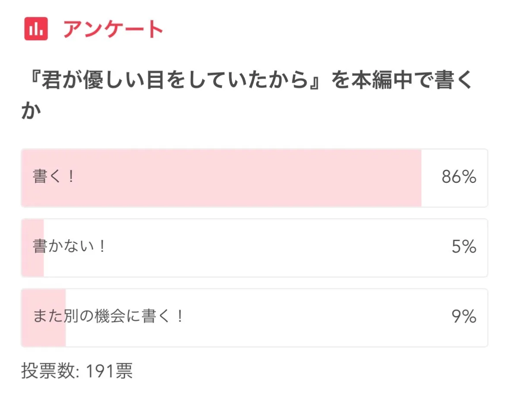Viewport: 509px width, 397px height.
Task: Select the 書く！ poll option
Action: (x=54, y=178)
